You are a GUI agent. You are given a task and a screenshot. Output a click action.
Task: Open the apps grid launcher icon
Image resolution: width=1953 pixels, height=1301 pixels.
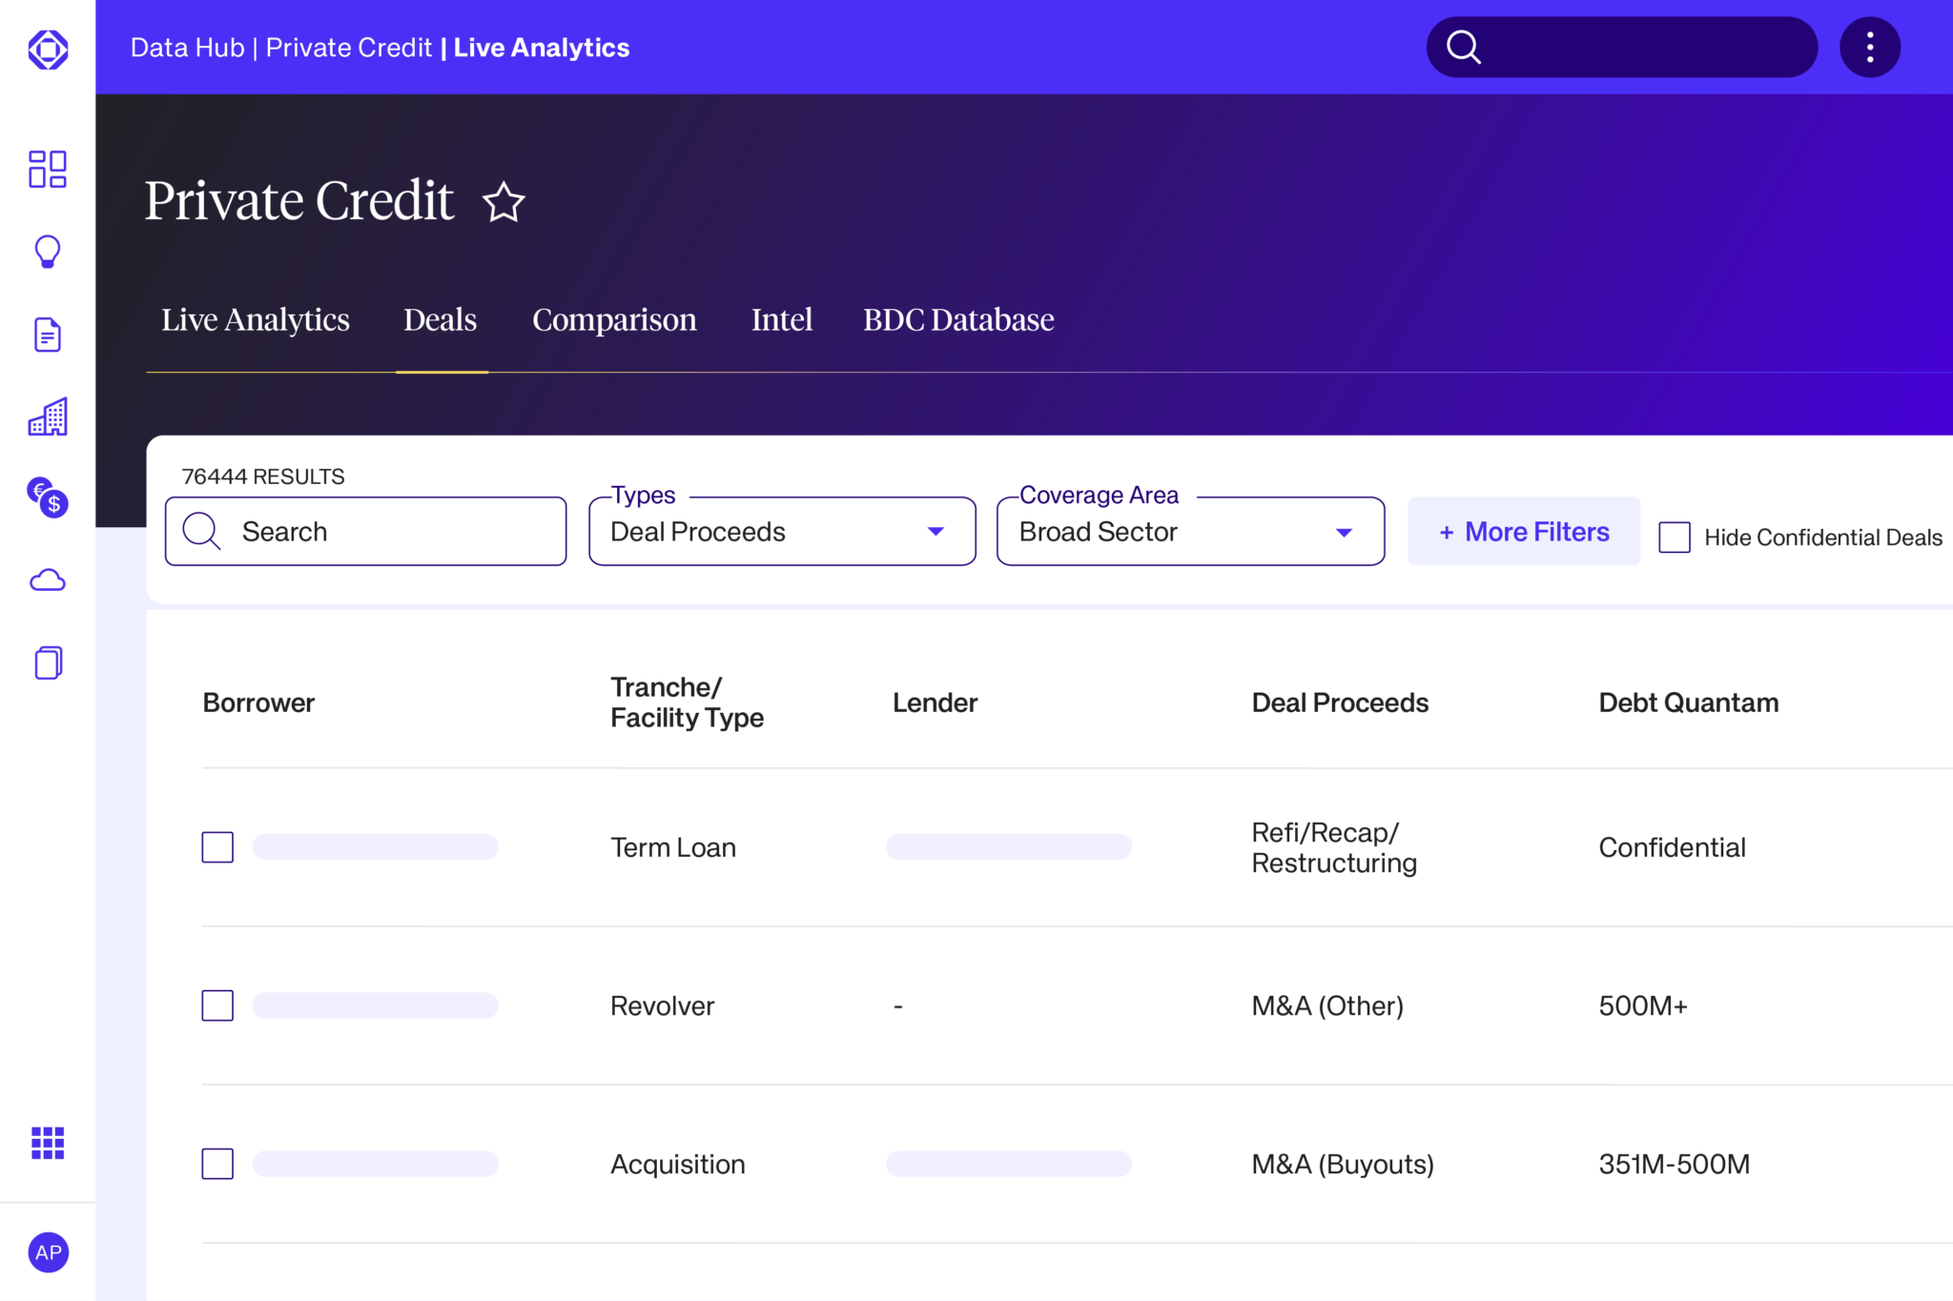[48, 1143]
